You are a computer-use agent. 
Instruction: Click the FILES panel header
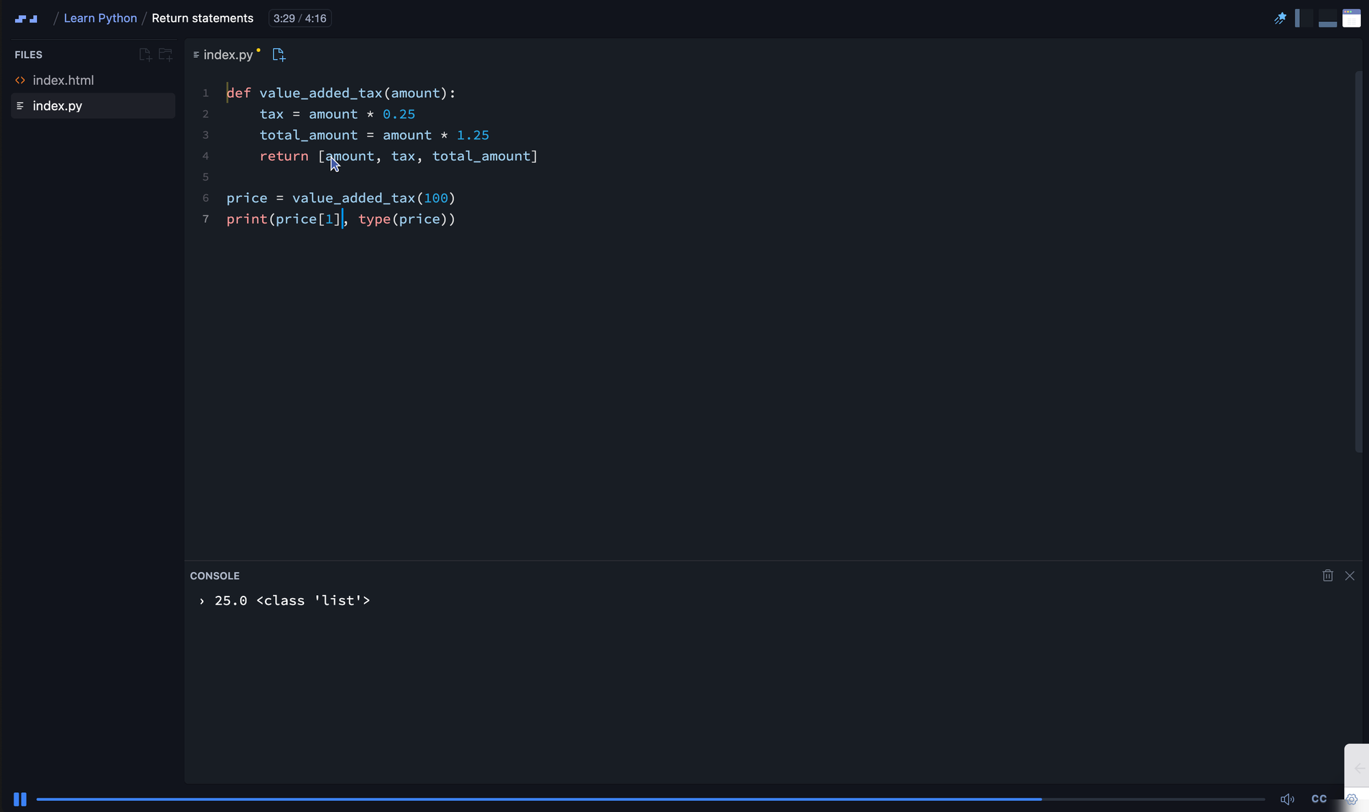(x=29, y=55)
